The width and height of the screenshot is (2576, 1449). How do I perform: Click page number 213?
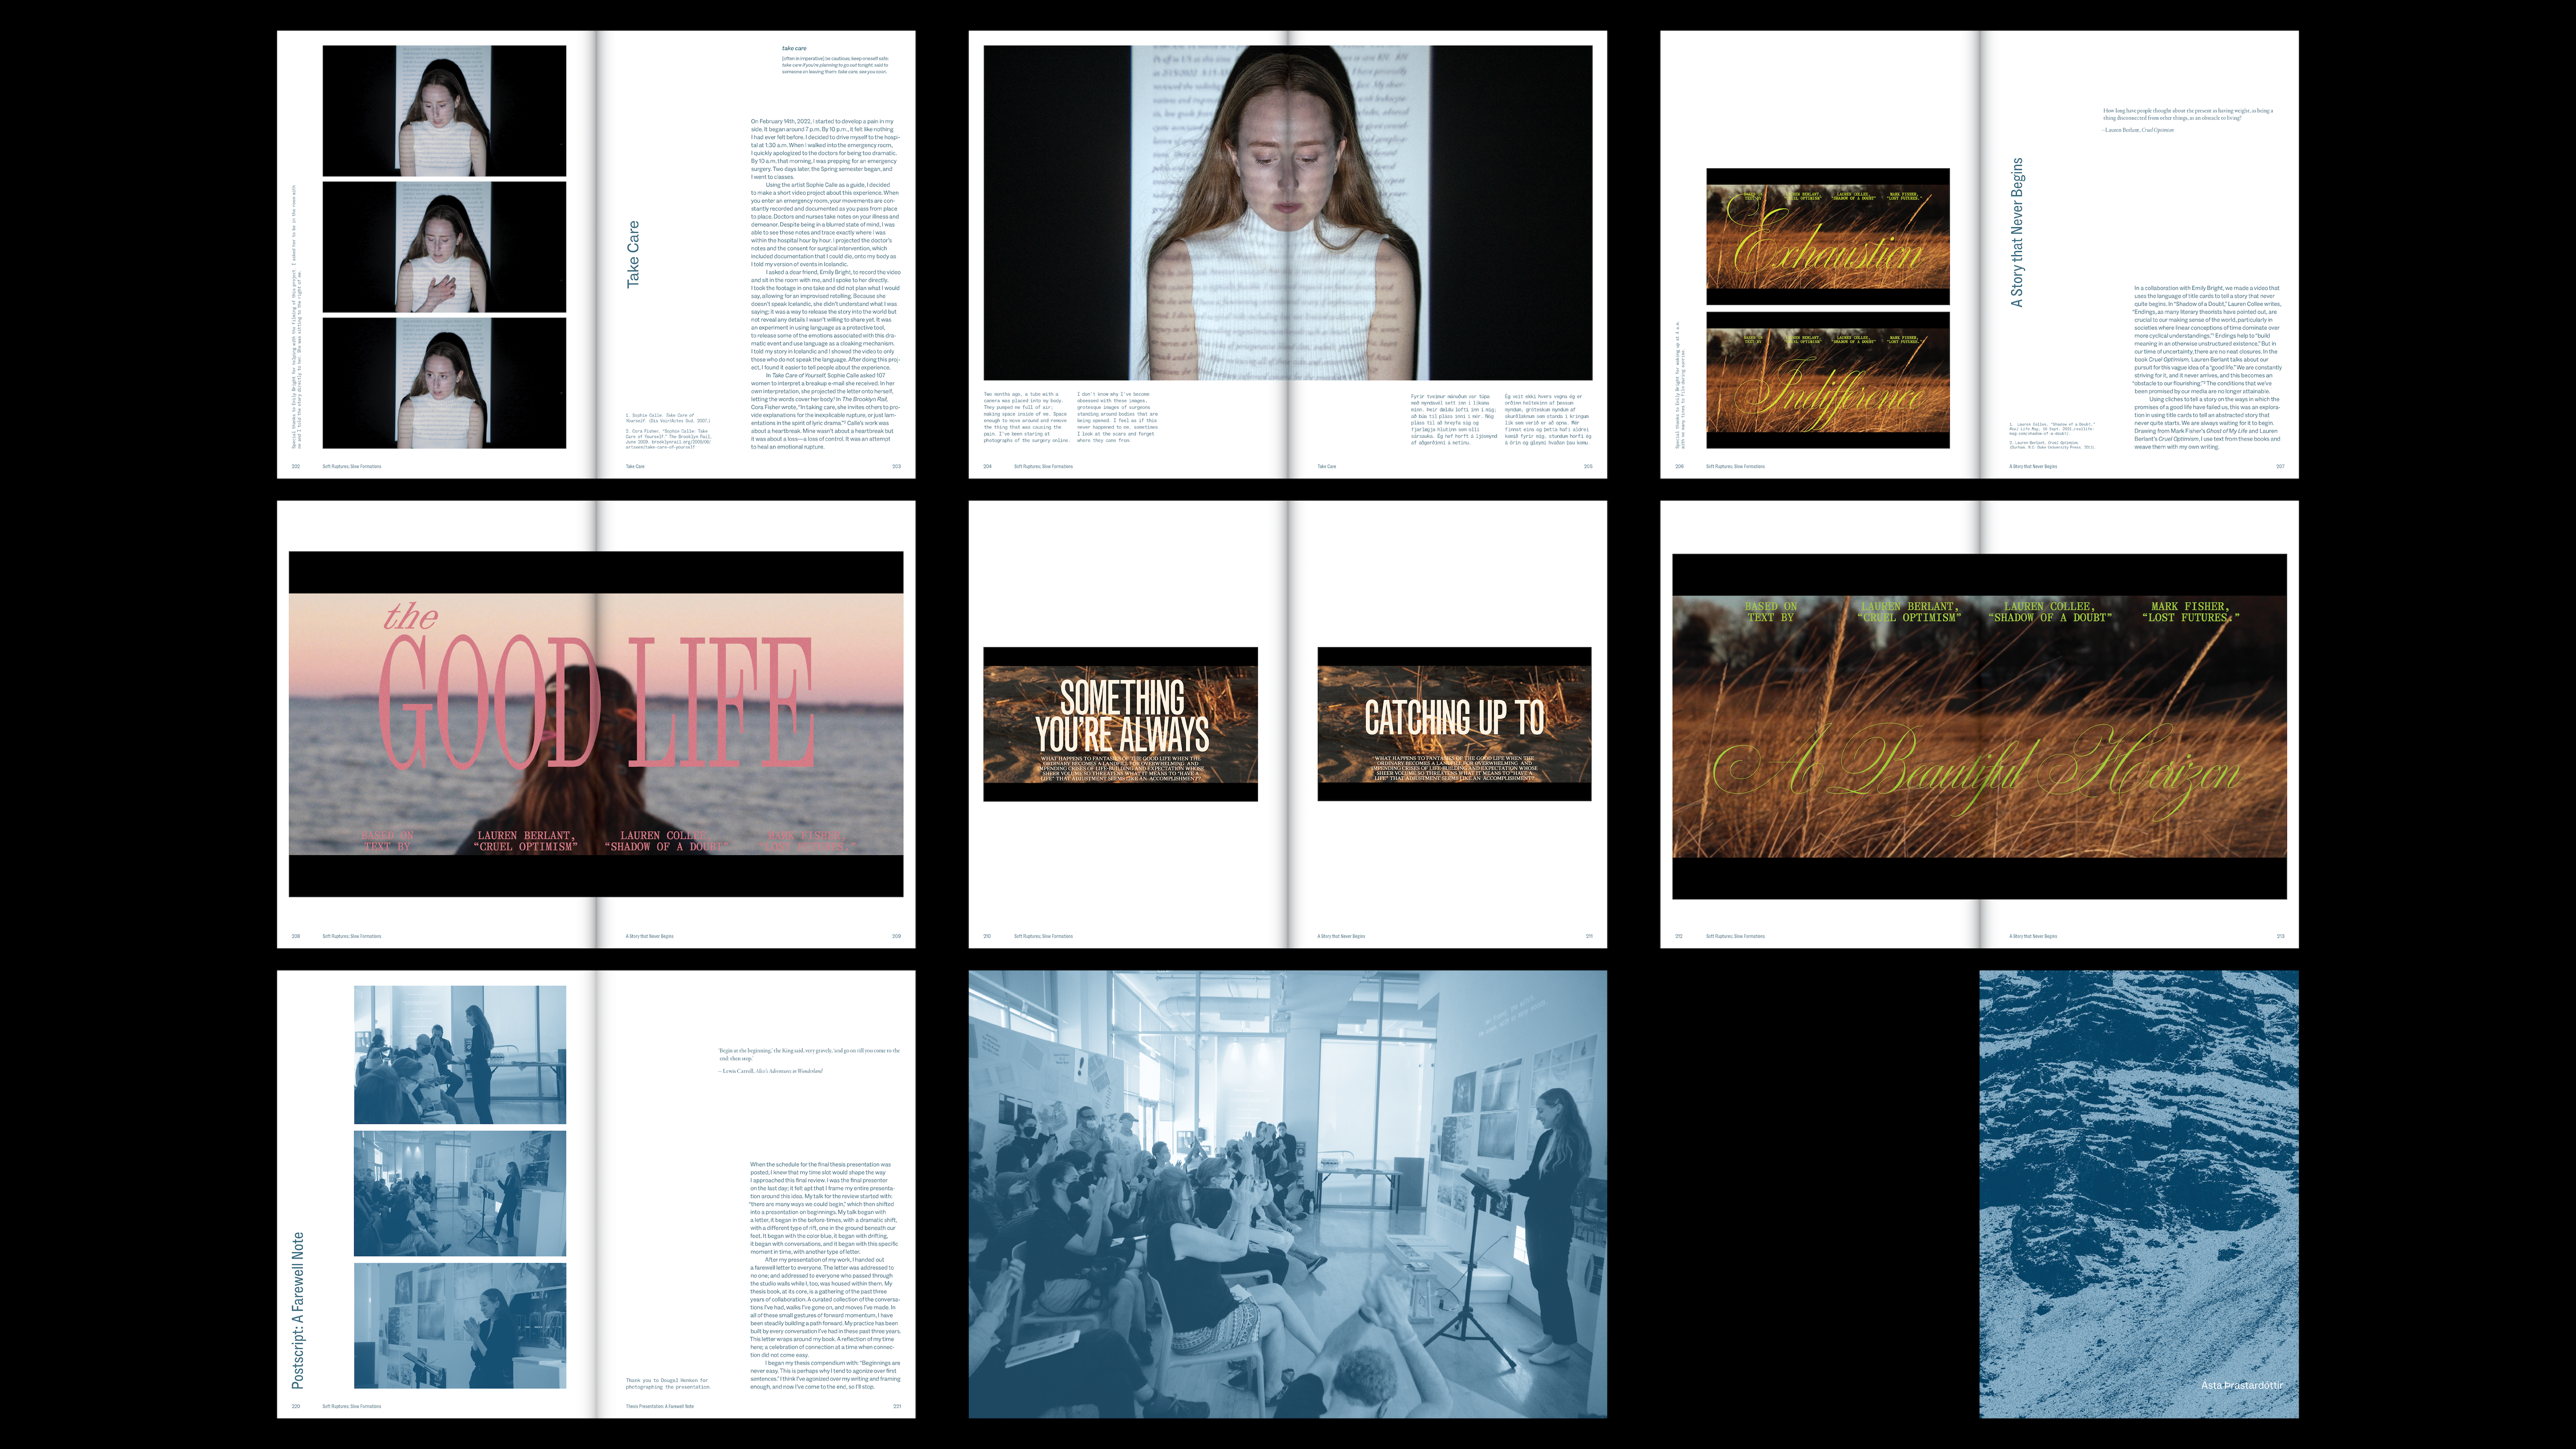2280,936
